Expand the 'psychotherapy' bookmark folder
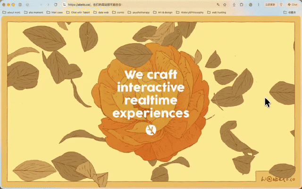Image resolution: width=302 pixels, height=189 pixels. tap(138, 12)
